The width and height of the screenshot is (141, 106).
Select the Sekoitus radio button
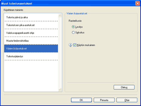[73, 32]
